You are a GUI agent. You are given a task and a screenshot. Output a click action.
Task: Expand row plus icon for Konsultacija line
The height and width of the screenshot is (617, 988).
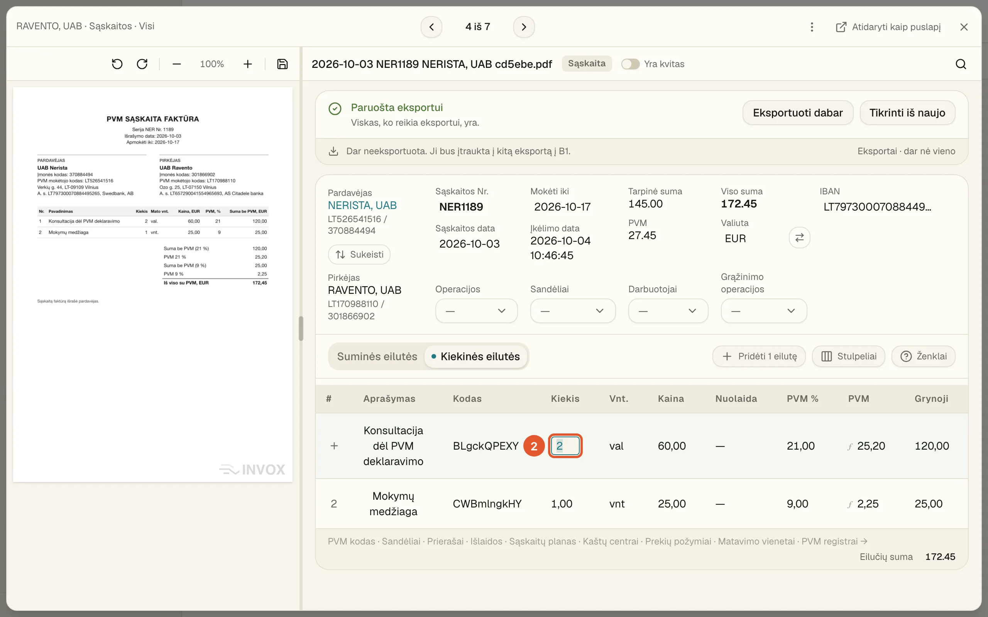(x=334, y=446)
